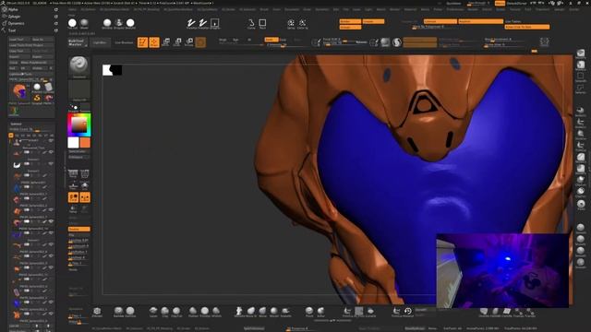This screenshot has height=332, width=591.
Task: Select the Rect selection stroke icon
Action: click(x=262, y=23)
